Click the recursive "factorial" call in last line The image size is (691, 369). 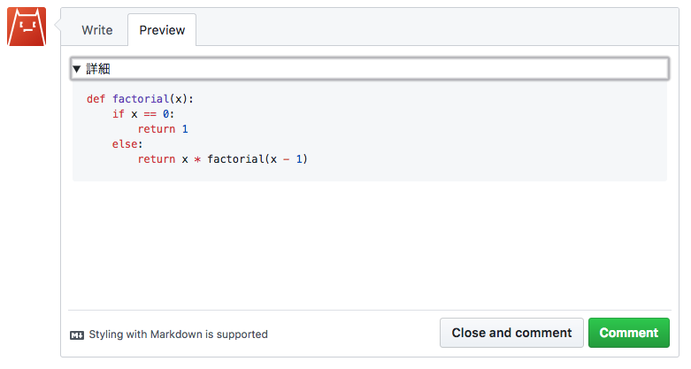[236, 159]
